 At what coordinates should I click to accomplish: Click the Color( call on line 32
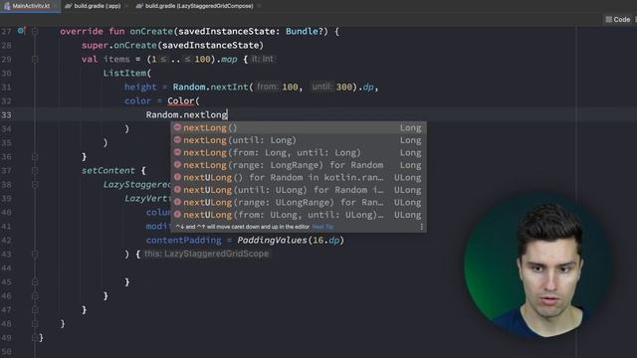tap(183, 101)
